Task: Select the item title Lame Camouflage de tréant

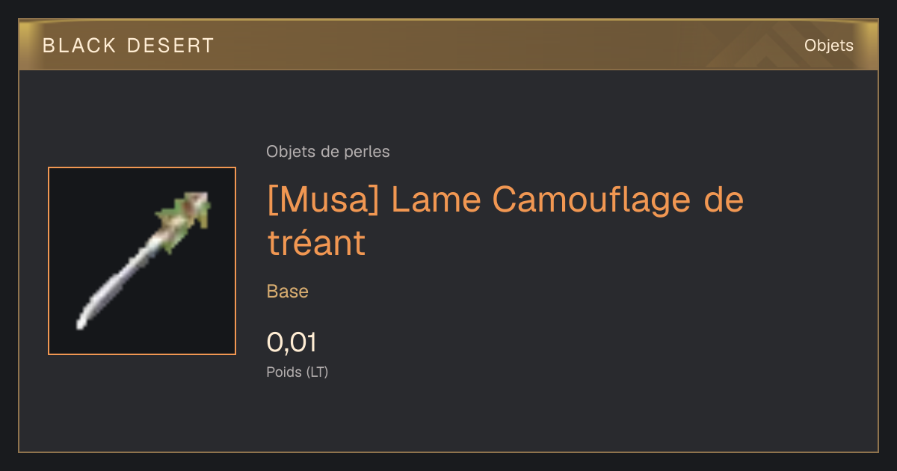Action: [x=505, y=221]
